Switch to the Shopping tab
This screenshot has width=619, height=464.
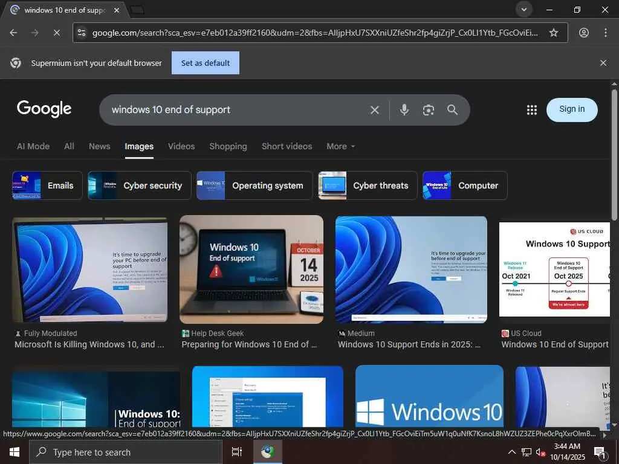228,146
